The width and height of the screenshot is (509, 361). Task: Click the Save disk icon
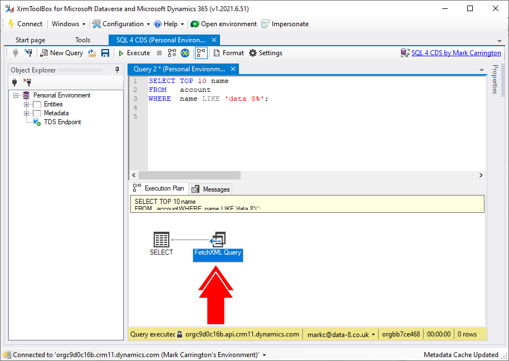(105, 53)
